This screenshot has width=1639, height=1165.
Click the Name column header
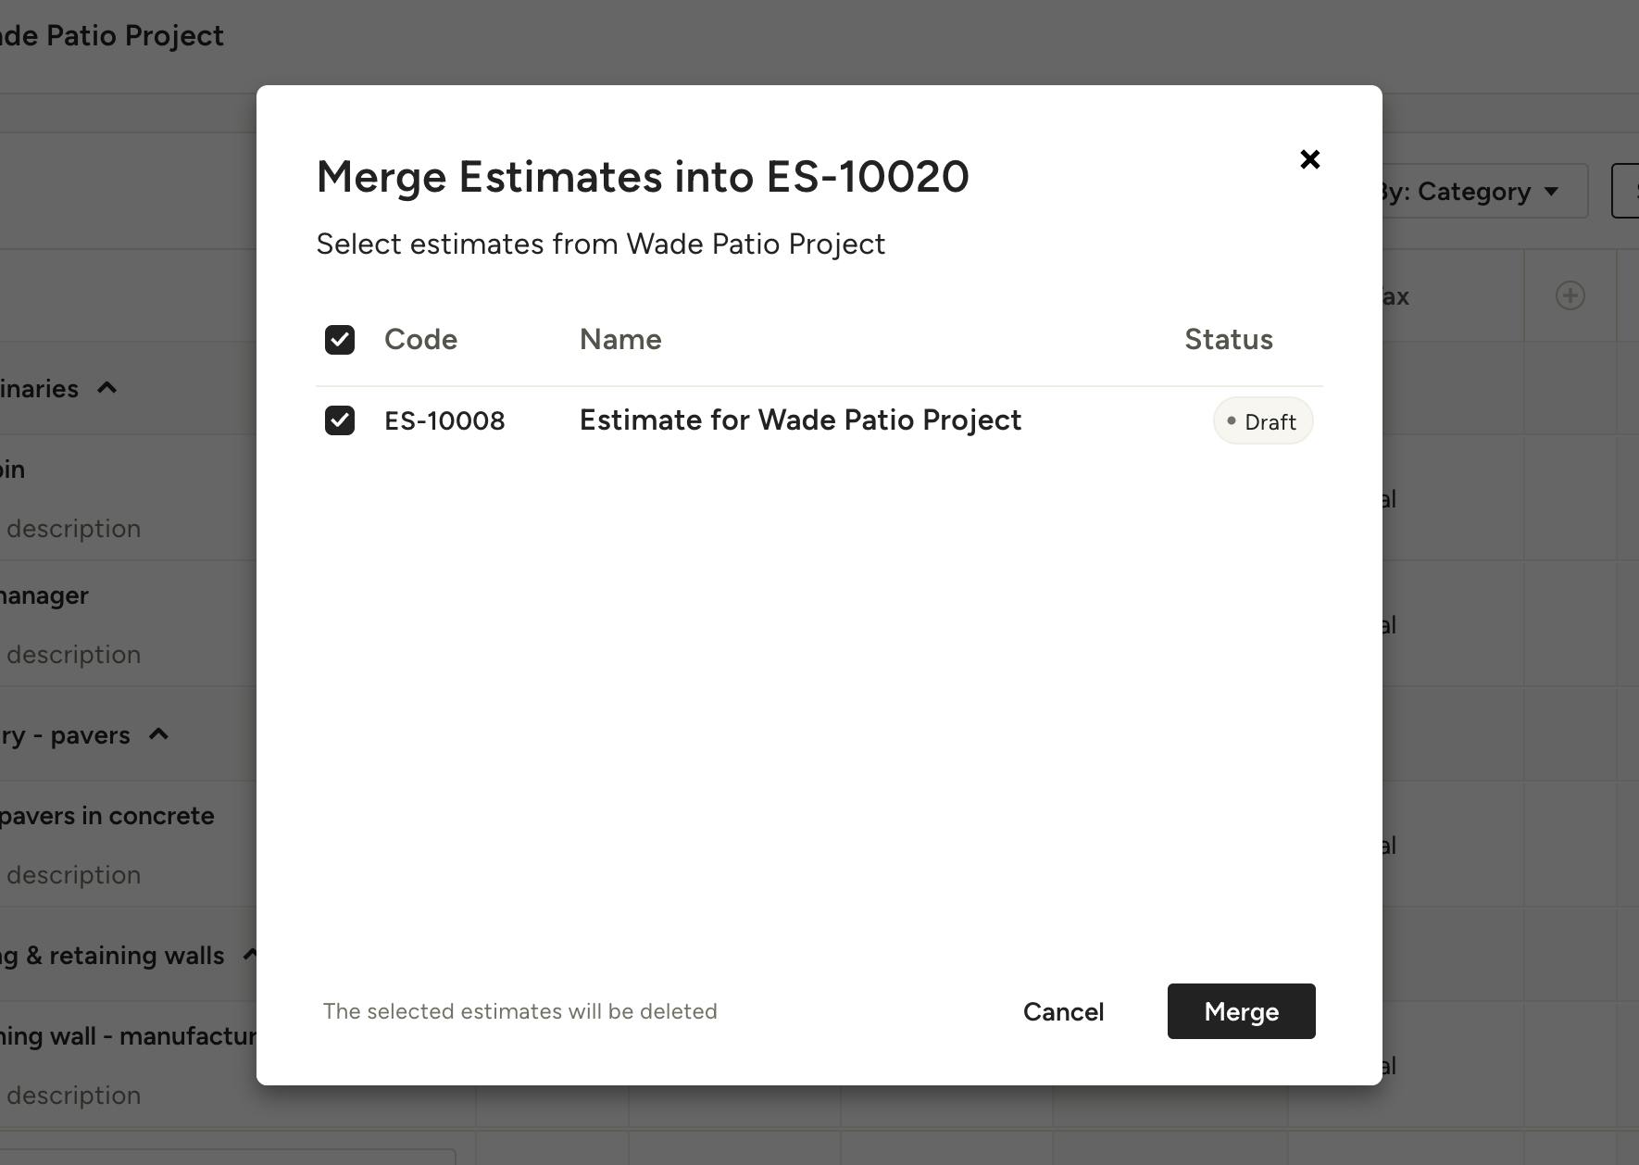pyautogui.click(x=620, y=340)
